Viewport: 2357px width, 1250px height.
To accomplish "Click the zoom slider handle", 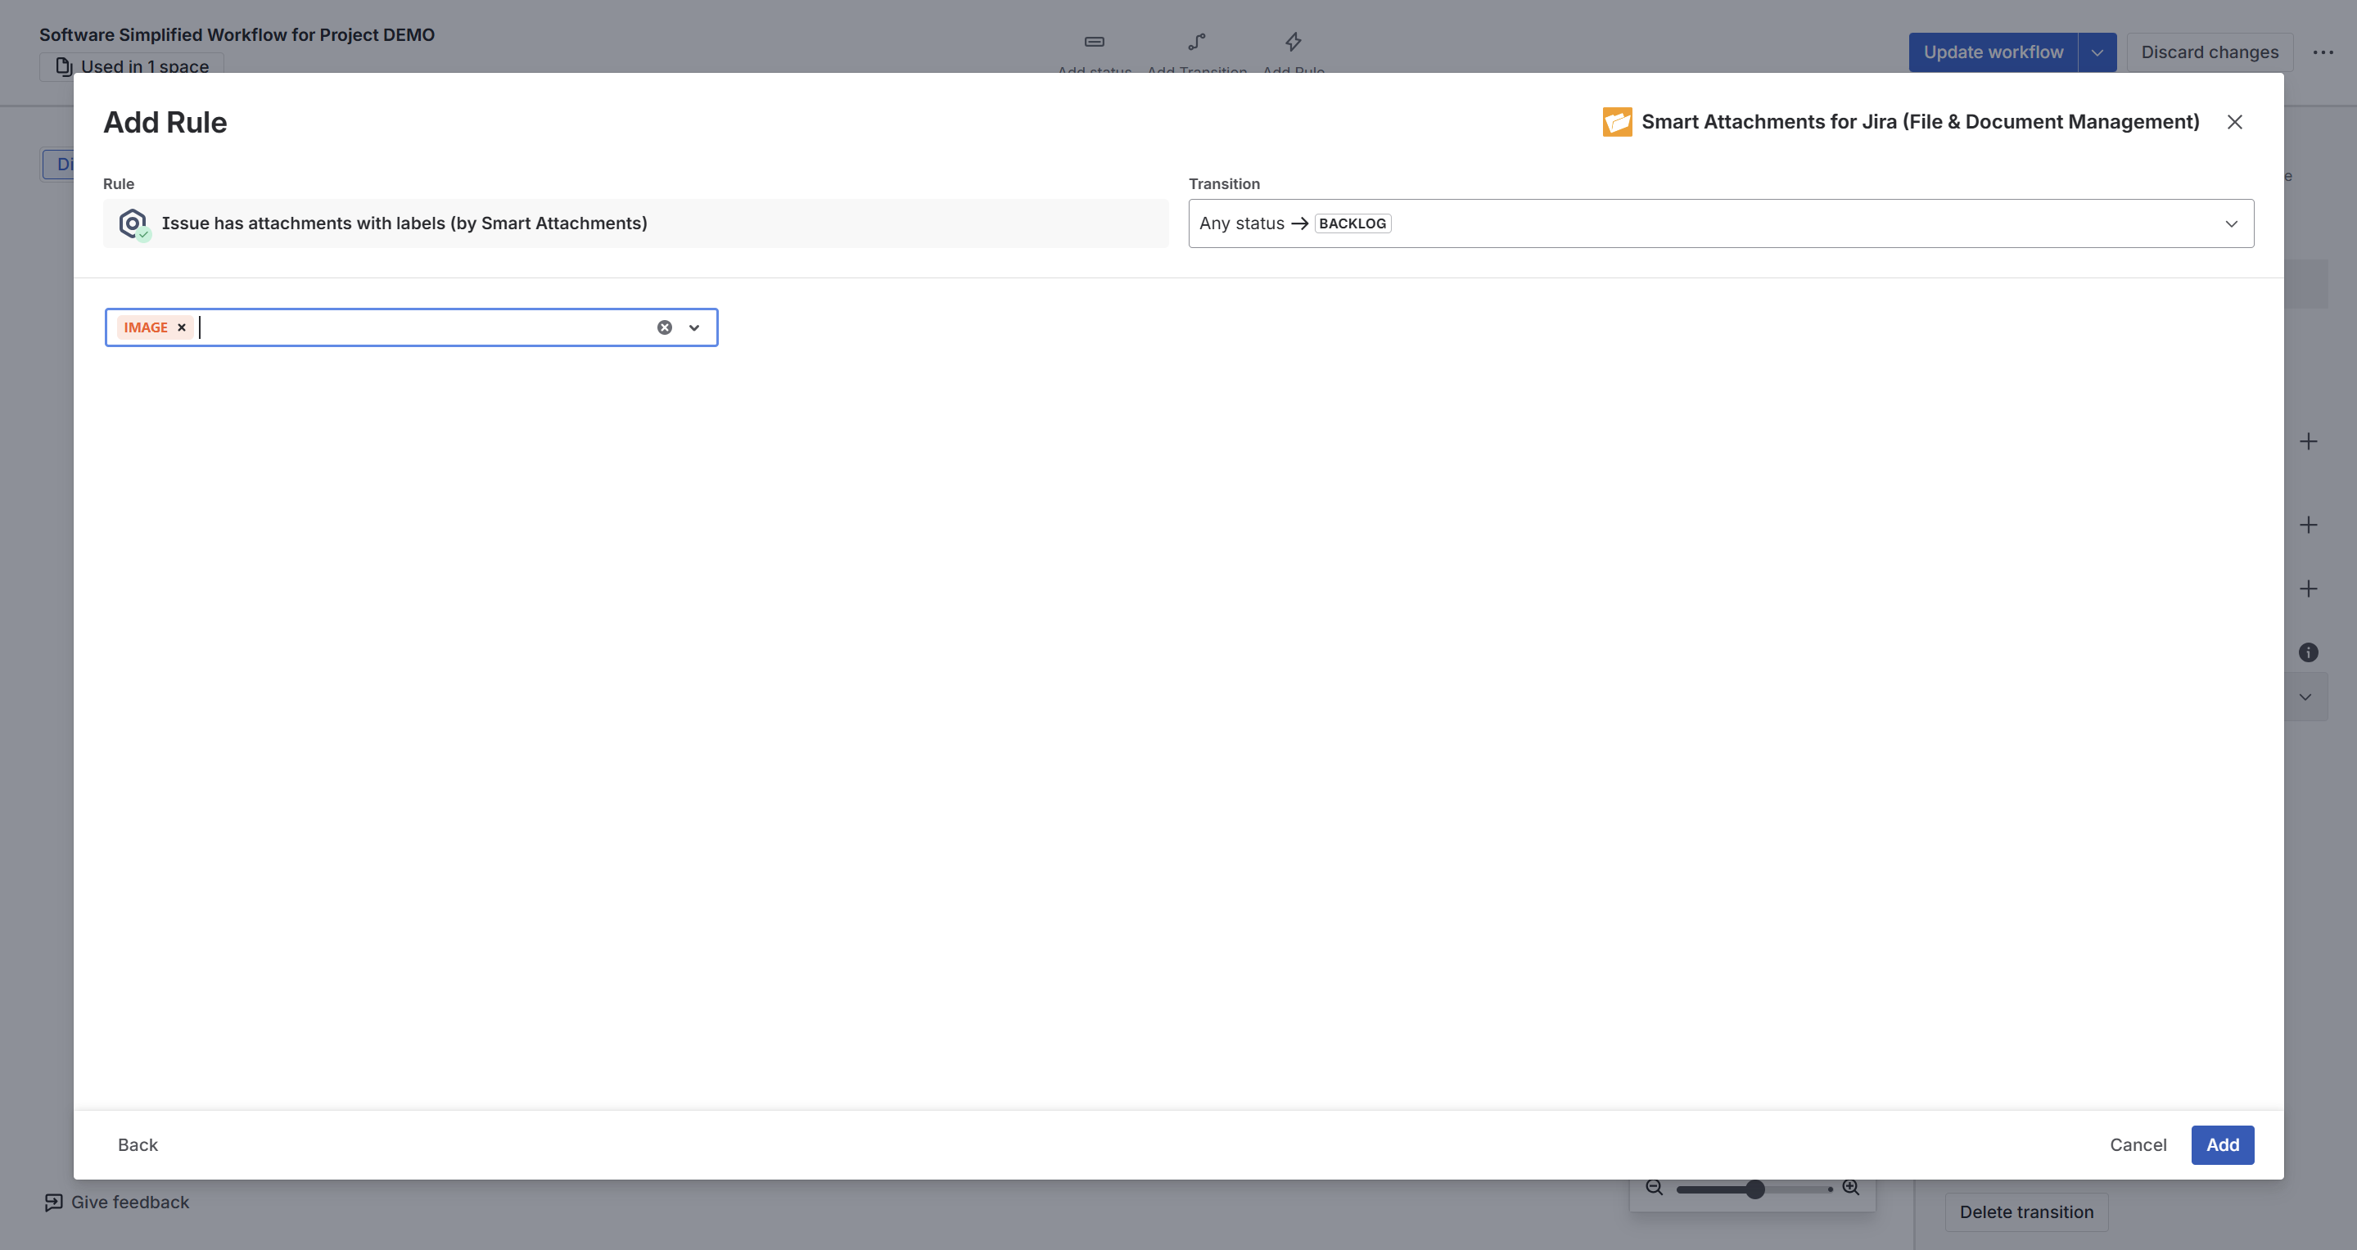I will [x=1754, y=1189].
